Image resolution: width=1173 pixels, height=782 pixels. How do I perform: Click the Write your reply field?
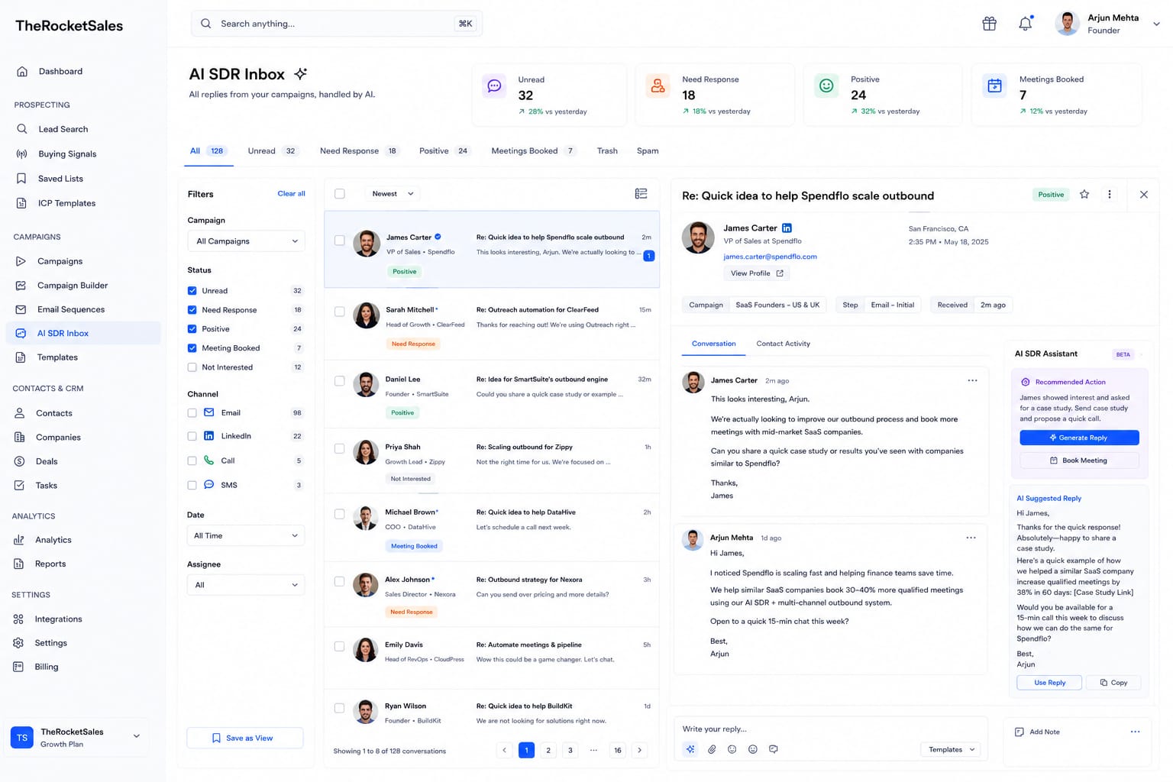[x=830, y=729]
